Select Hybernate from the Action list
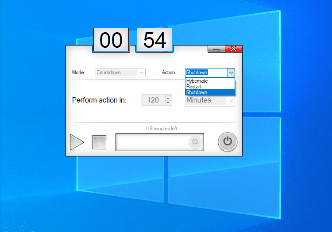 210,81
